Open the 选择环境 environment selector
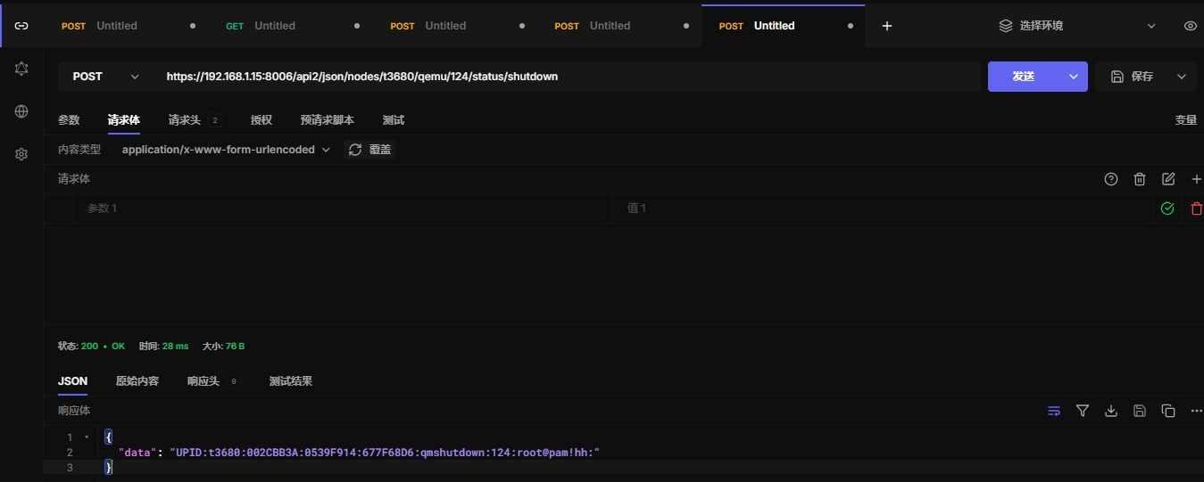This screenshot has height=482, width=1204. (x=1076, y=26)
